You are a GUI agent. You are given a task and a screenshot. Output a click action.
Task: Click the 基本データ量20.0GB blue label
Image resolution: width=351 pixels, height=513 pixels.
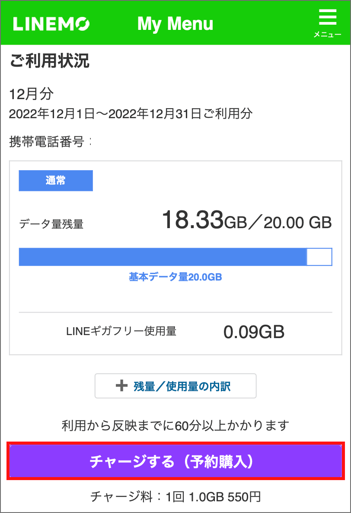175,277
